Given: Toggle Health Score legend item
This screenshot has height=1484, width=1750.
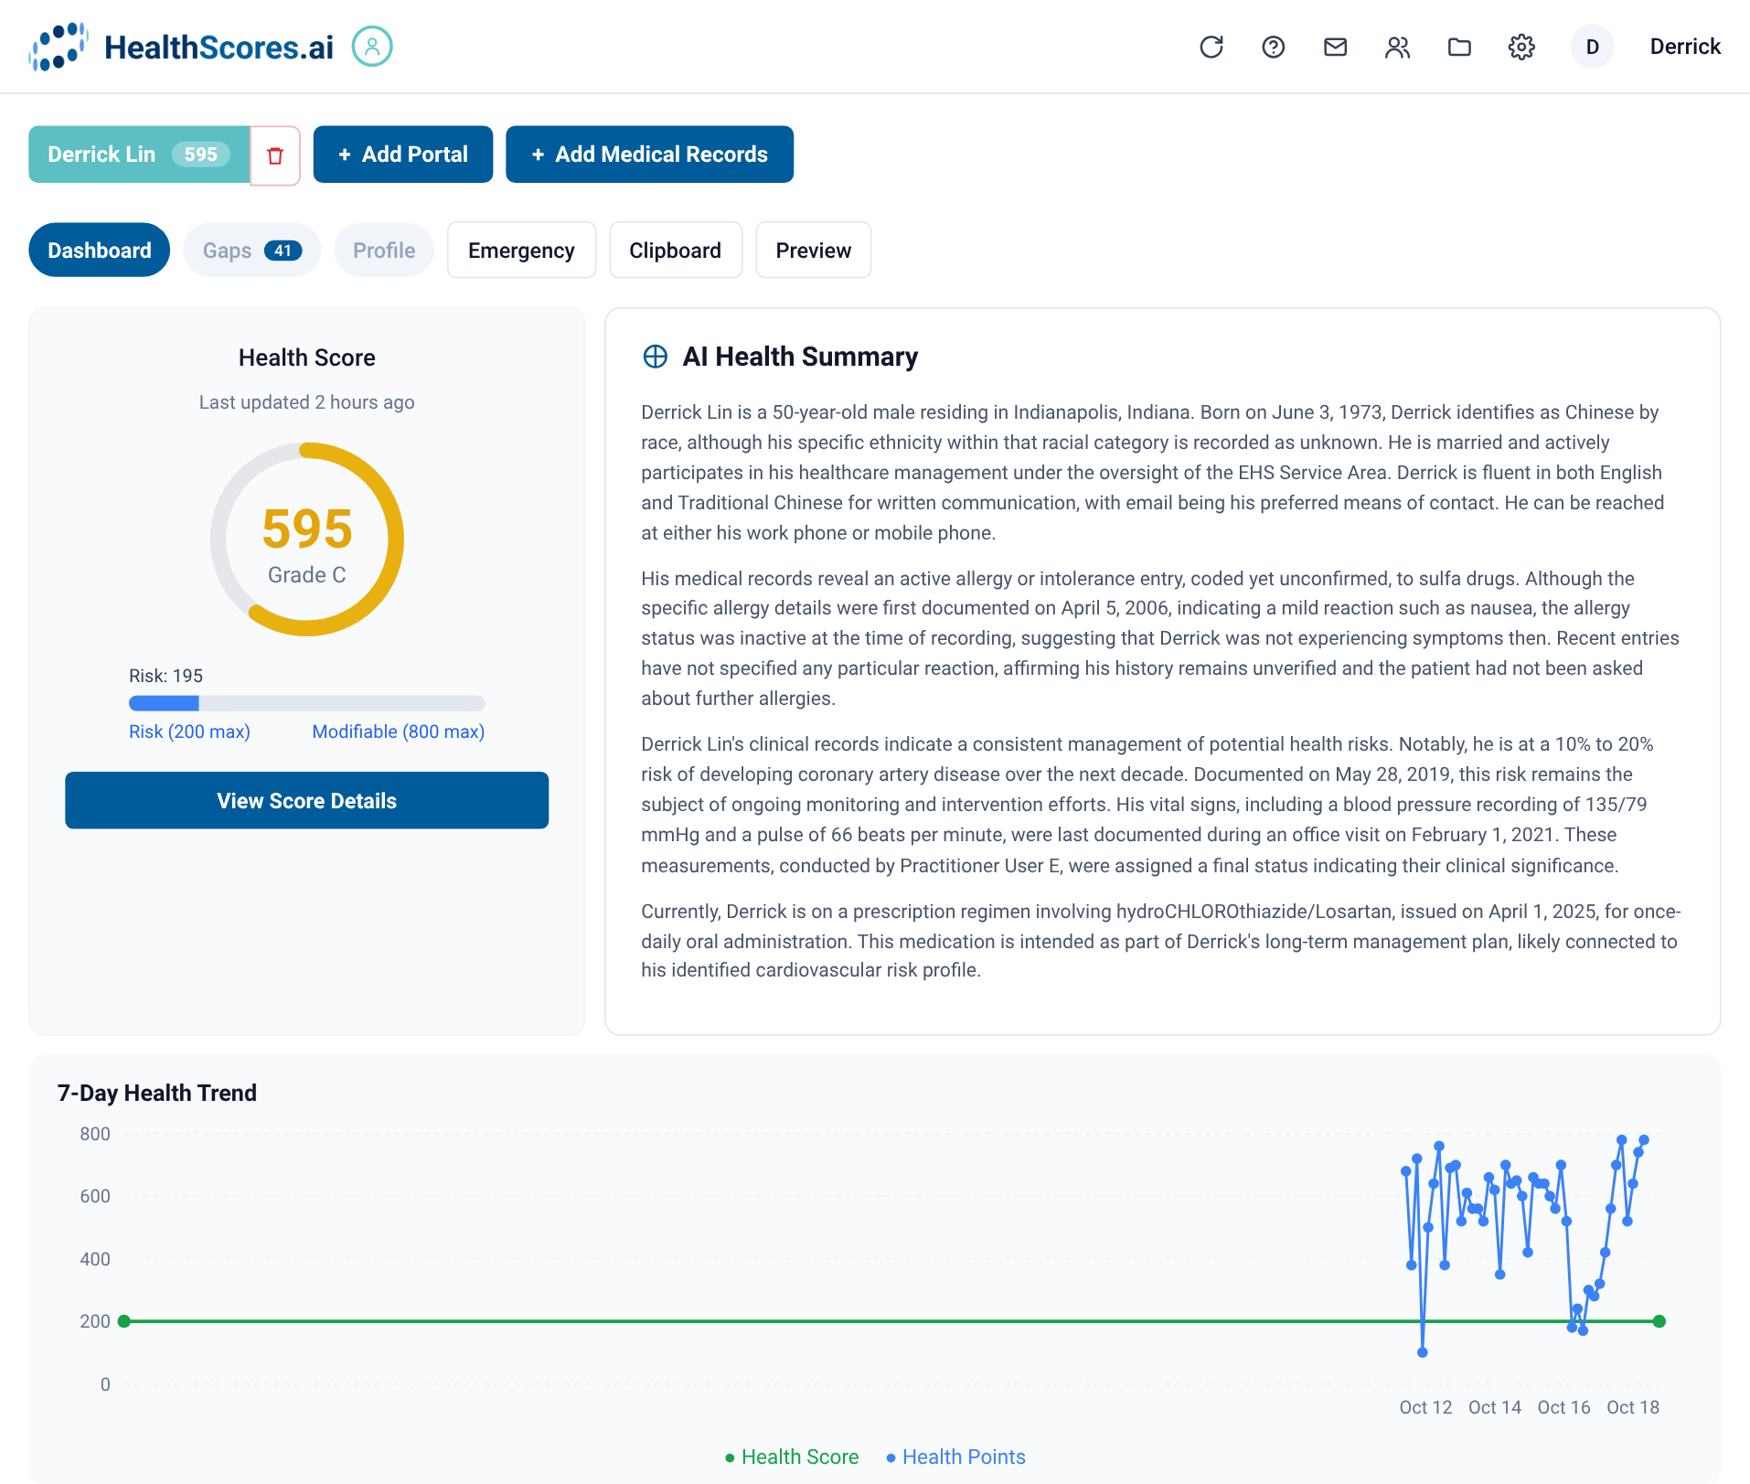Looking at the screenshot, I should [x=792, y=1457].
